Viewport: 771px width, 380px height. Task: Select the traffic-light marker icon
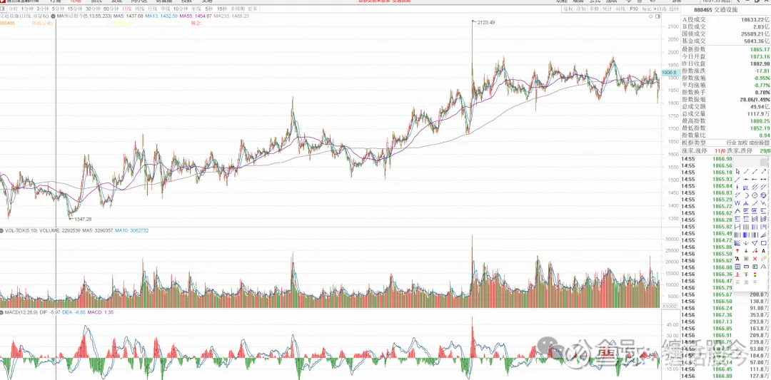[x=755, y=274]
